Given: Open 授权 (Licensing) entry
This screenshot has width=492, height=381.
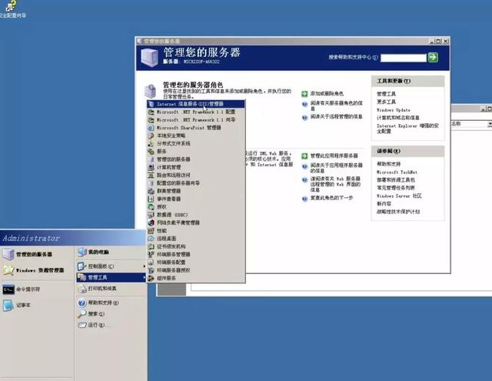Looking at the screenshot, I should click(195, 207).
